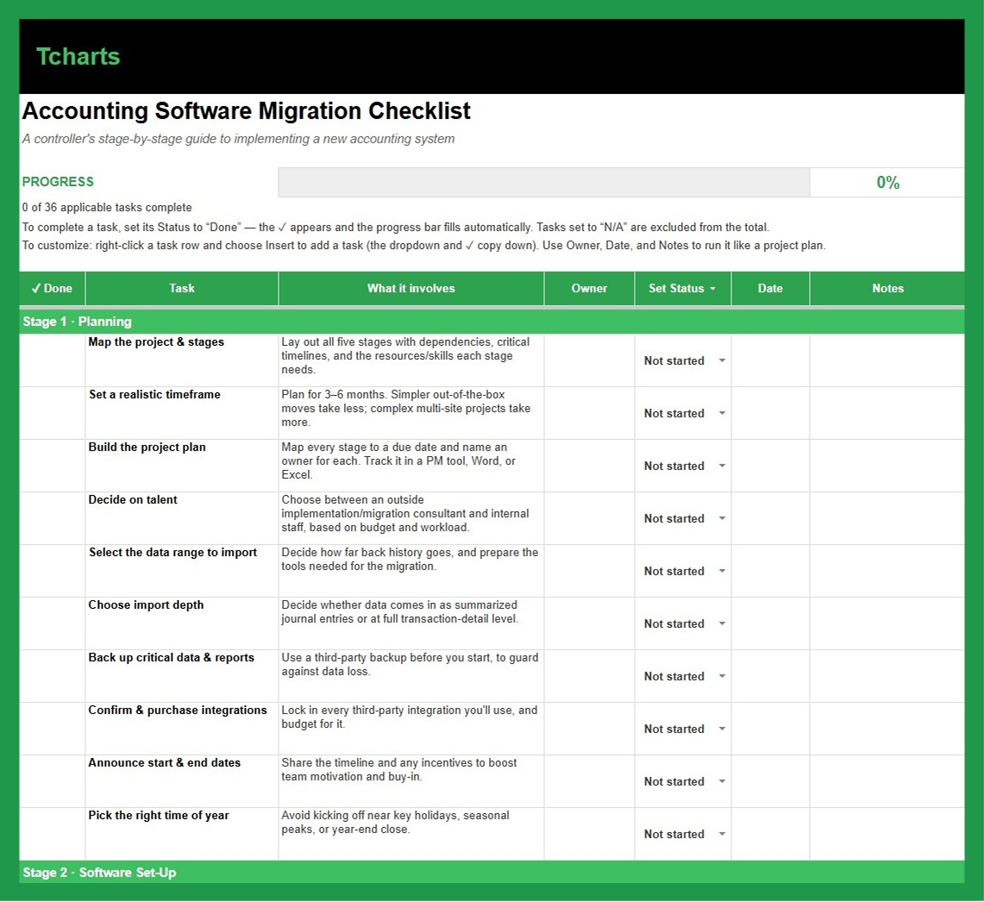Select the Pick the right time of year cell
Viewport: 984px width, 902px height.
182,834
